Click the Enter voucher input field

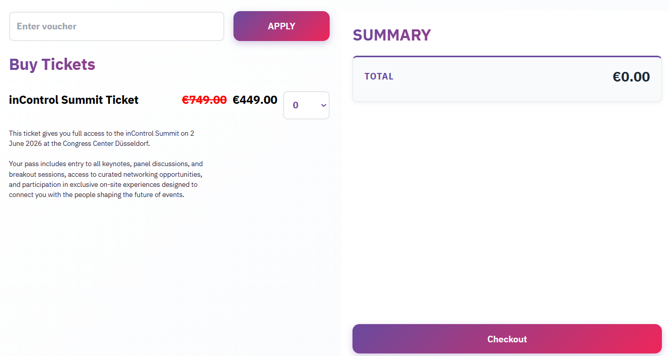pos(116,26)
